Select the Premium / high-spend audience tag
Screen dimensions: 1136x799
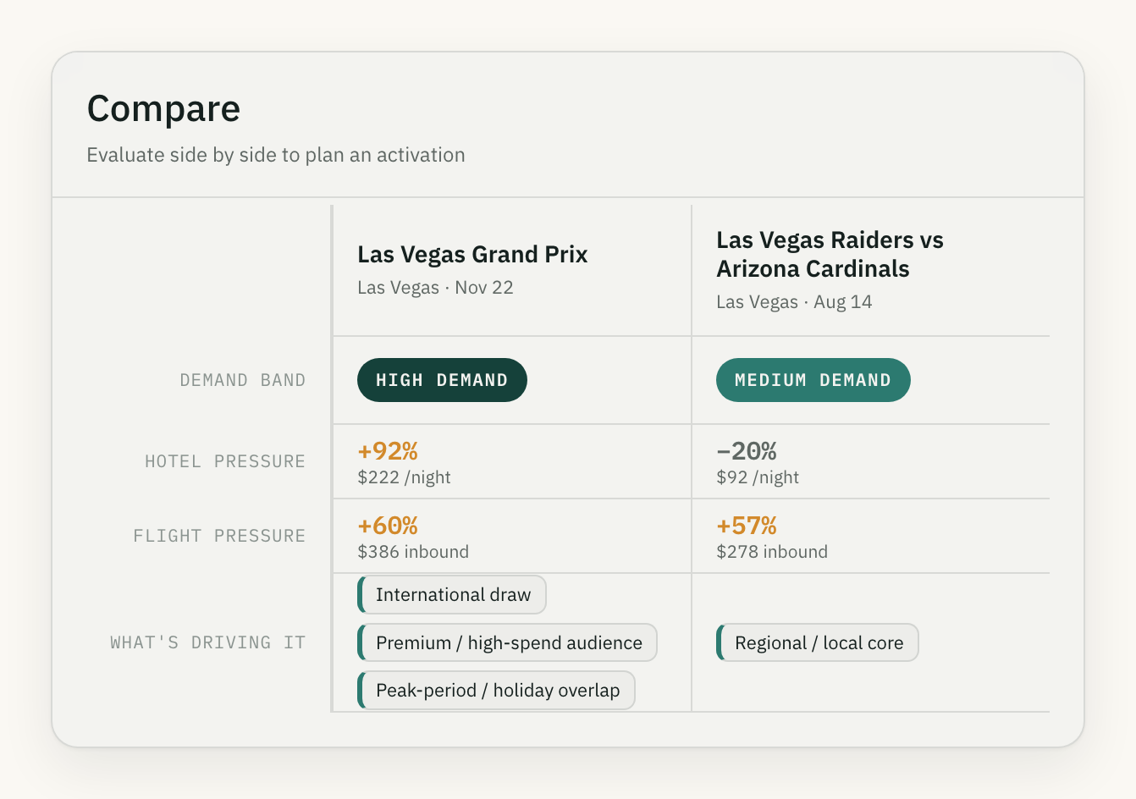(x=507, y=643)
